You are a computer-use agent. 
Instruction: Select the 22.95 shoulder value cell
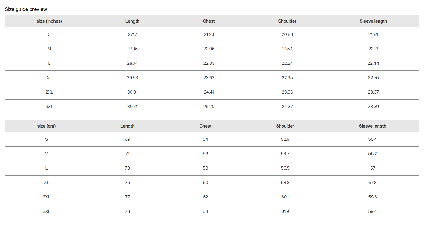tap(287, 78)
